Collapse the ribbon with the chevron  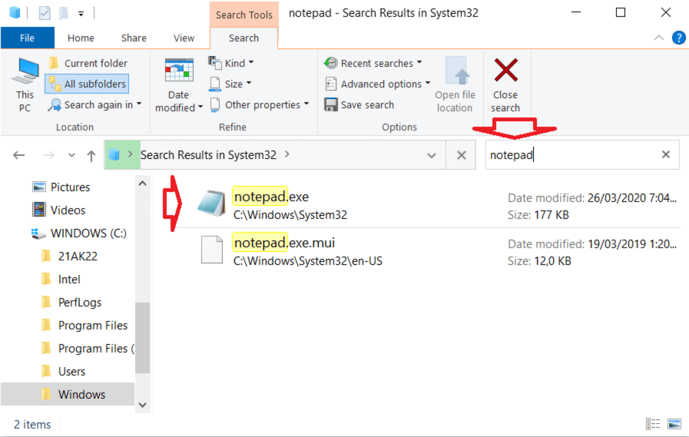point(659,38)
